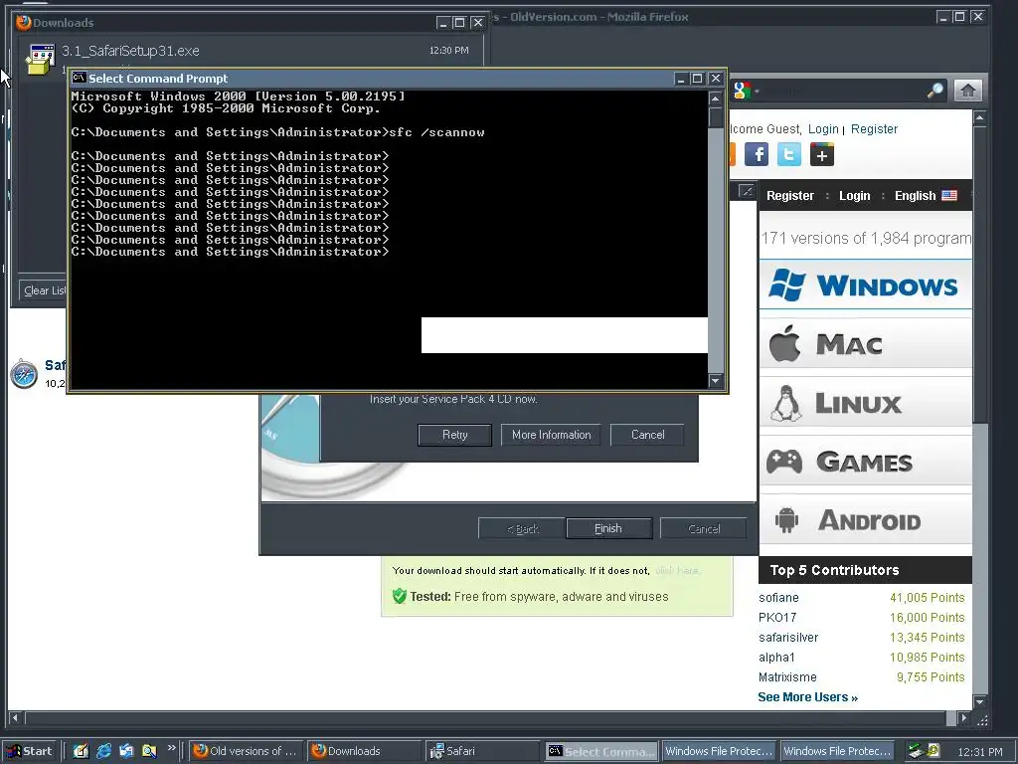The image size is (1018, 764).
Task: Open contributor safarisilver profile
Action: pyautogui.click(x=788, y=638)
